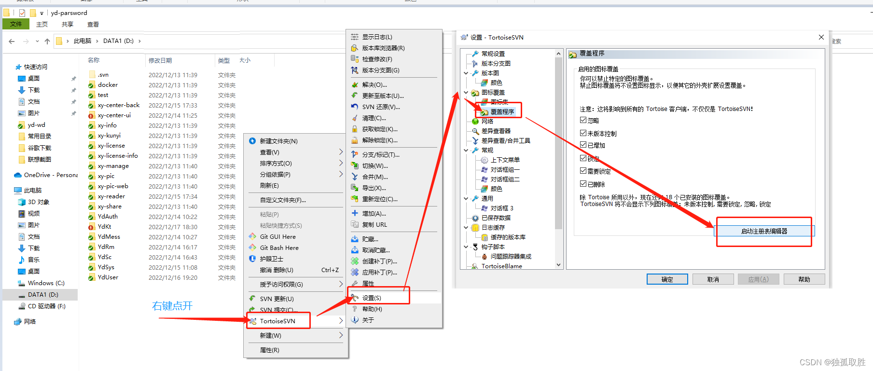This screenshot has width=873, height=371.
Task: Toggle the 忽略 checkbox
Action: pyautogui.click(x=583, y=120)
